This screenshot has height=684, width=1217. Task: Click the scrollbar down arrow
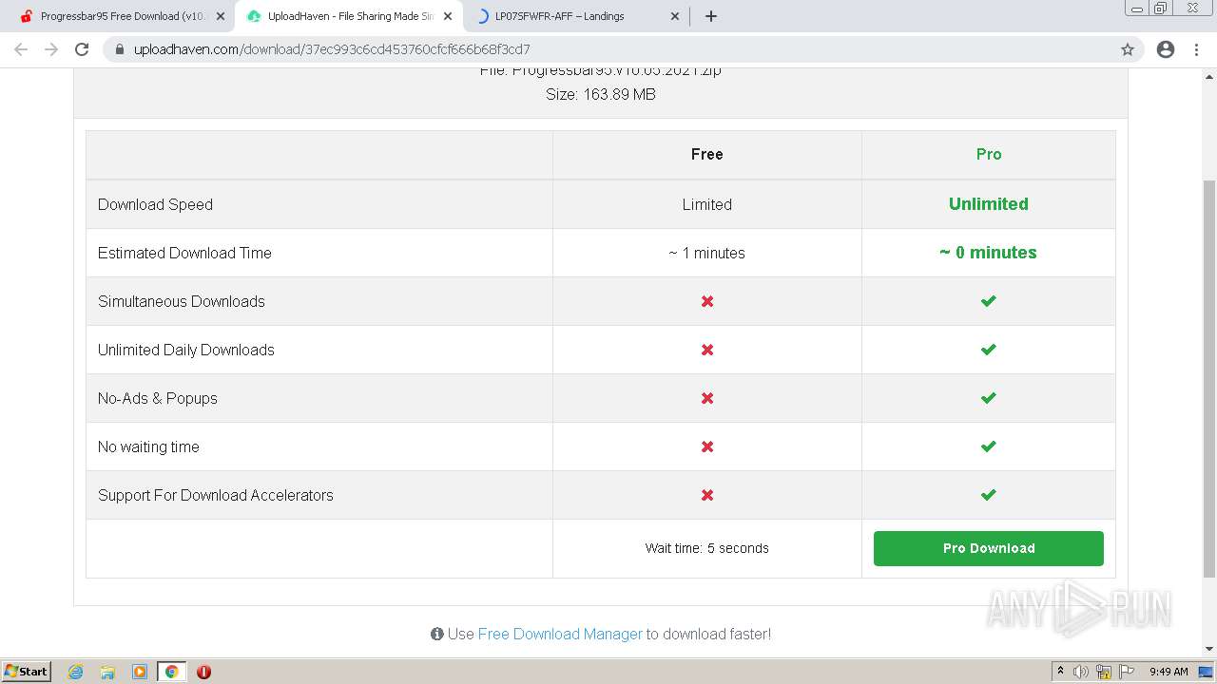click(x=1209, y=650)
